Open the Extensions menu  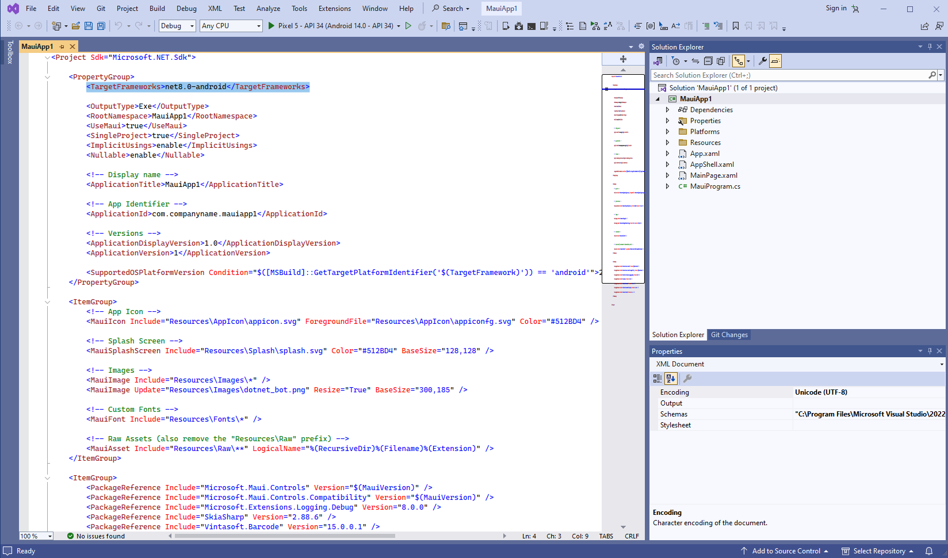[334, 9]
